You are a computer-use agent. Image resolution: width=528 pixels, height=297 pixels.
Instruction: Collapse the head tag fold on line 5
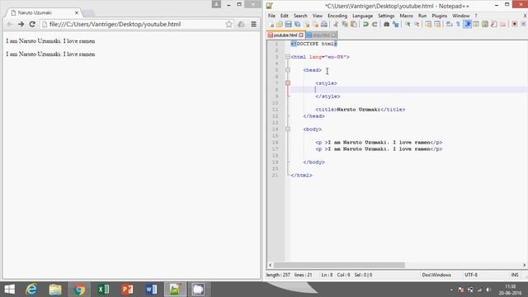pyautogui.click(x=288, y=70)
